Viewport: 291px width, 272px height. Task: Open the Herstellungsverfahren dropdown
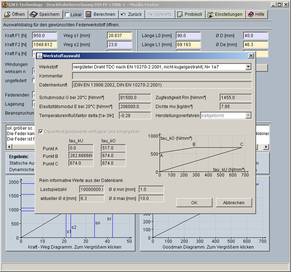248,116
